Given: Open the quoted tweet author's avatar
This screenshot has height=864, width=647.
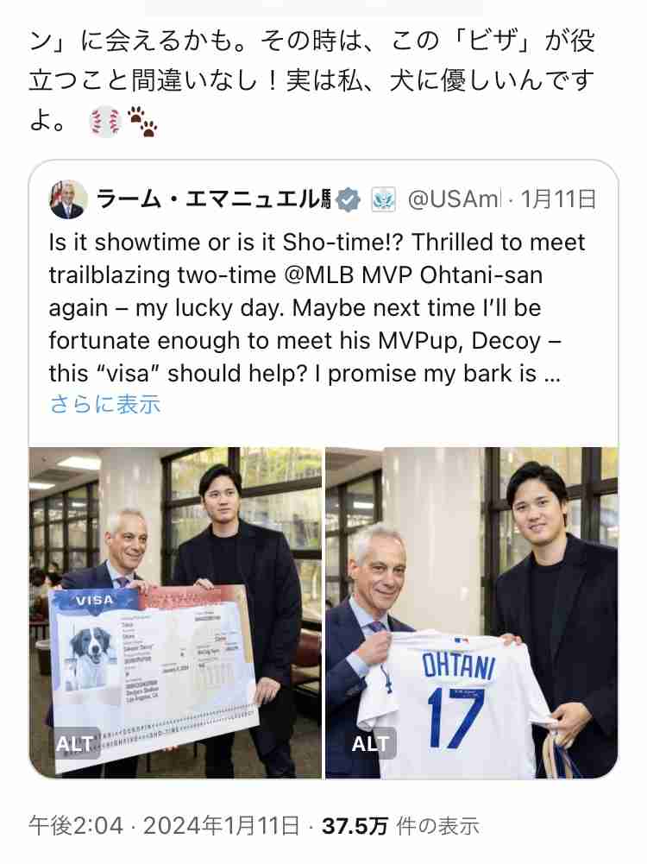Looking at the screenshot, I should 69,199.
